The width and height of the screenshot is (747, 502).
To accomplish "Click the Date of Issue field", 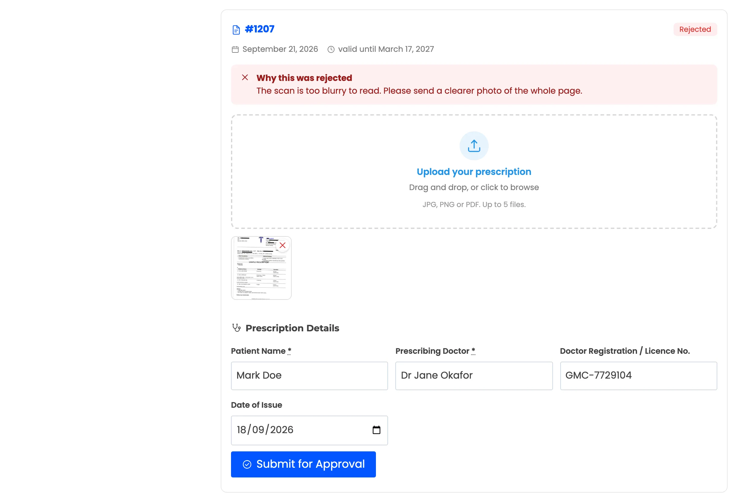I will pyautogui.click(x=309, y=430).
